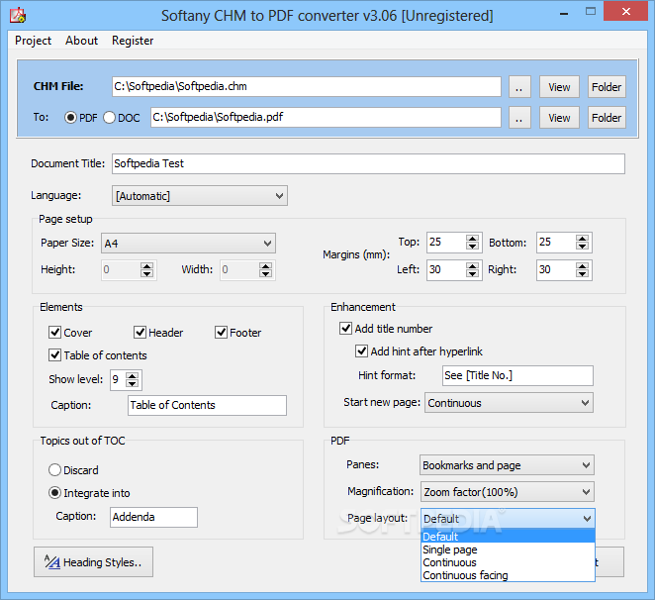Click the Addenda caption field
655x600 pixels.
(x=153, y=517)
